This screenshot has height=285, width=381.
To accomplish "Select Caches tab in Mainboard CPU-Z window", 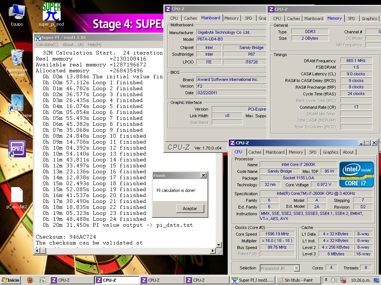I will coord(190,18).
